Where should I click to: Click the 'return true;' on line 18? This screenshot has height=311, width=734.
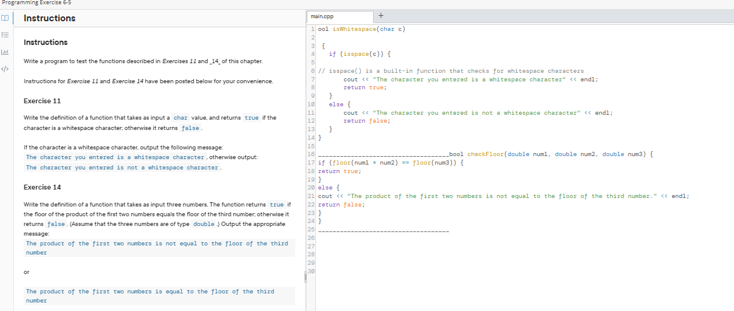pyautogui.click(x=340, y=171)
